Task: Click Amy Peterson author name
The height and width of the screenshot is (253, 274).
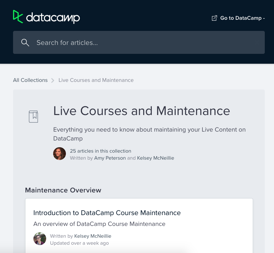Action: click(x=110, y=158)
